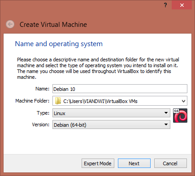
Task: Click the "Name:" label
Action: 42,89
